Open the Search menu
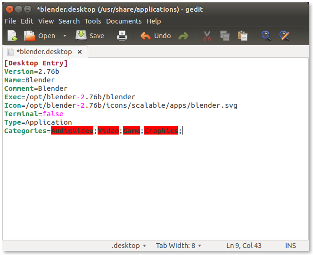 (69, 21)
